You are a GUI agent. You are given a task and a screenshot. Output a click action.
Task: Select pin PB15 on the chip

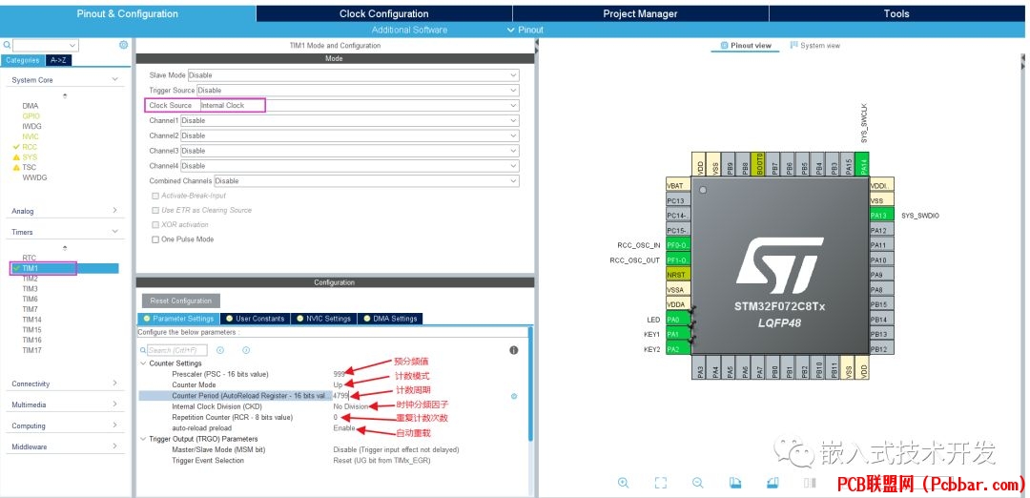click(881, 304)
